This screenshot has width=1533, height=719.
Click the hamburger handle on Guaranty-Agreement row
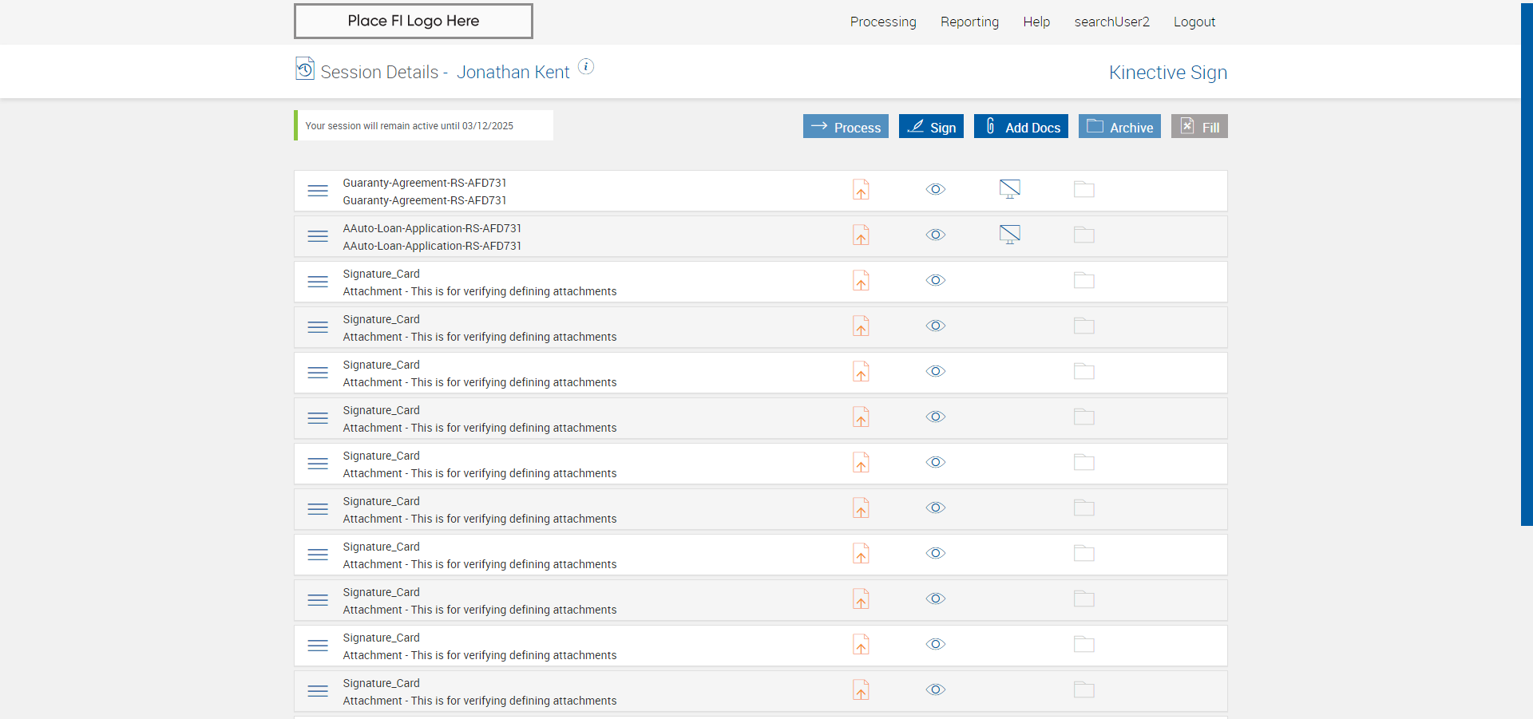[x=318, y=191]
